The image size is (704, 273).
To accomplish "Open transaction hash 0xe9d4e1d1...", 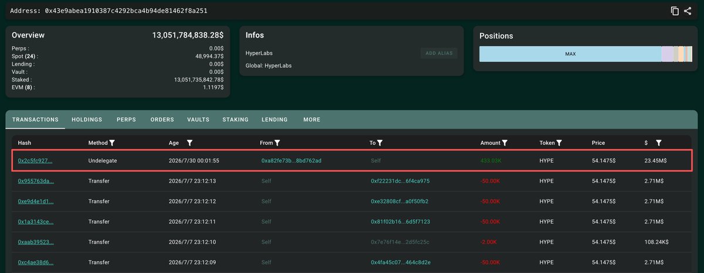I will (x=36, y=201).
